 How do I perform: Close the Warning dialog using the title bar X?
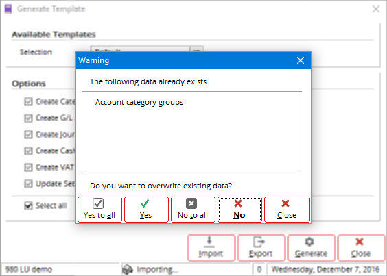[301, 60]
